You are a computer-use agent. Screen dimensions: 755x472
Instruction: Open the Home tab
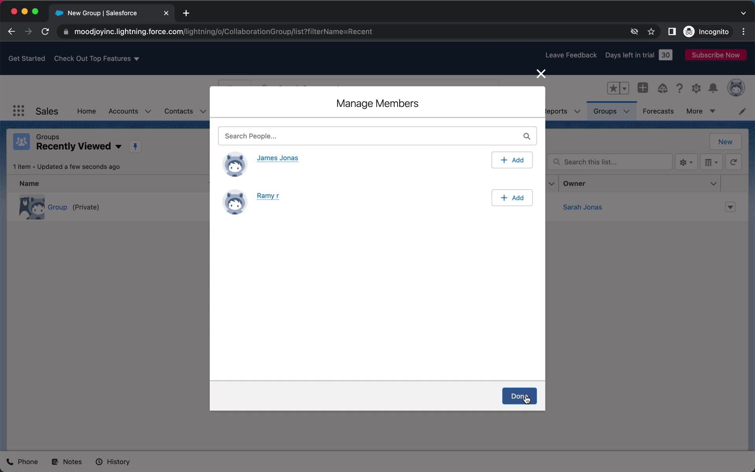click(x=87, y=111)
